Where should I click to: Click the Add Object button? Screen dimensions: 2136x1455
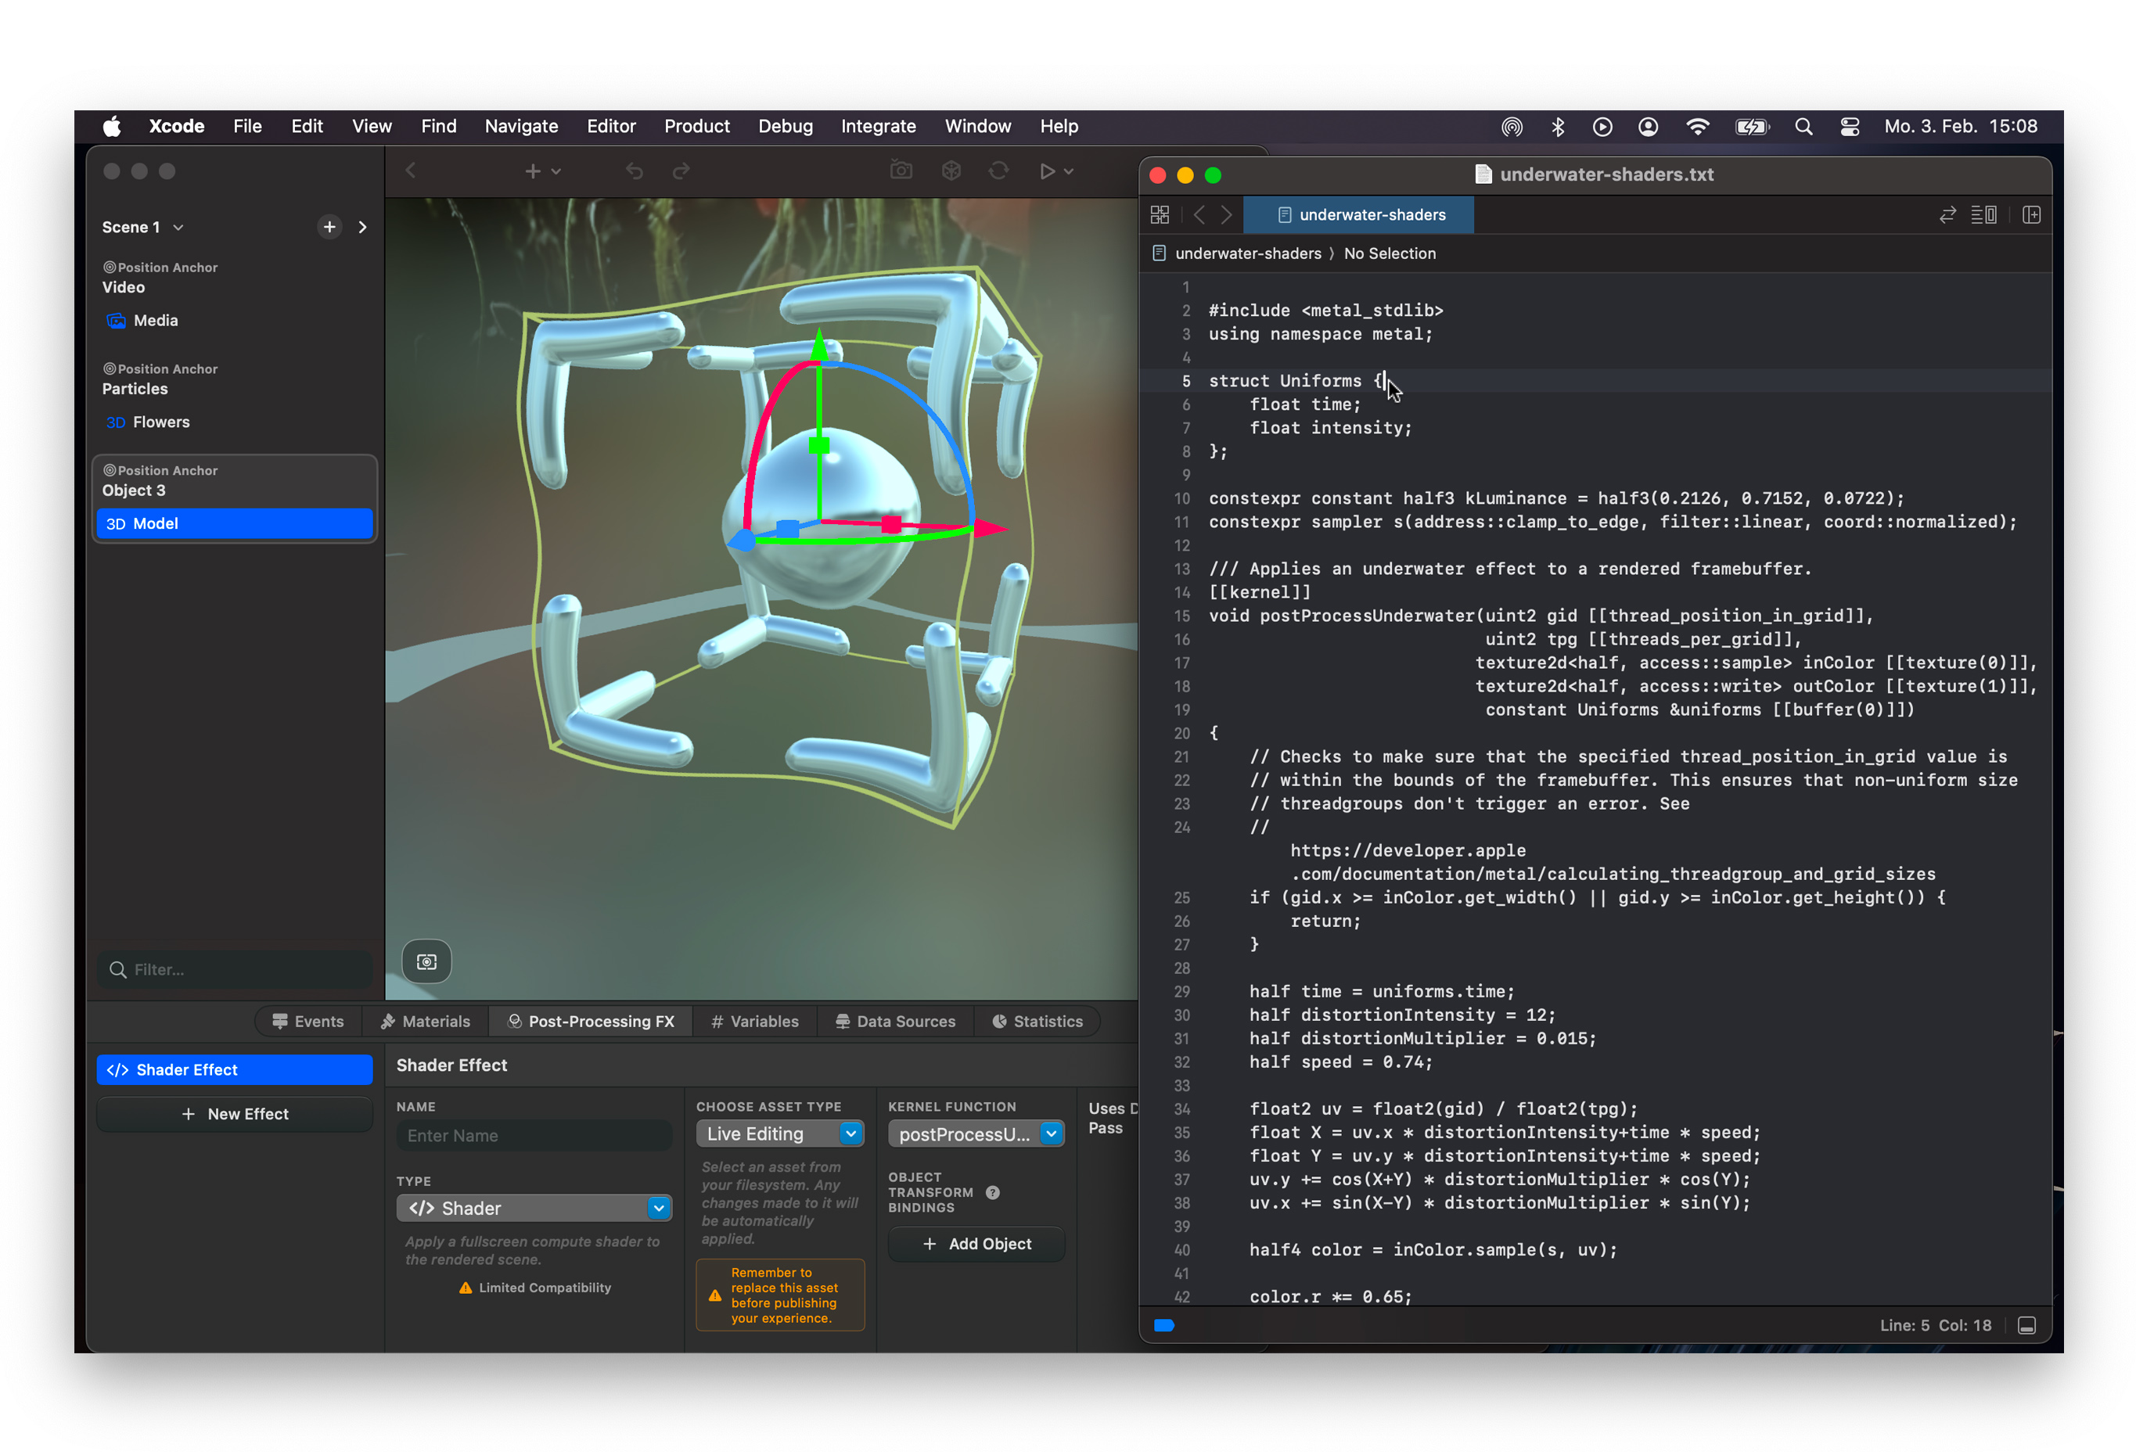tap(976, 1244)
